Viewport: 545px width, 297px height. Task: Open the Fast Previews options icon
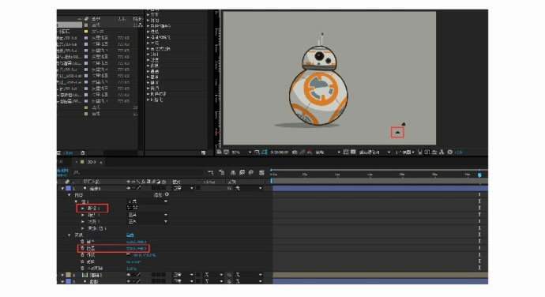[x=427, y=152]
